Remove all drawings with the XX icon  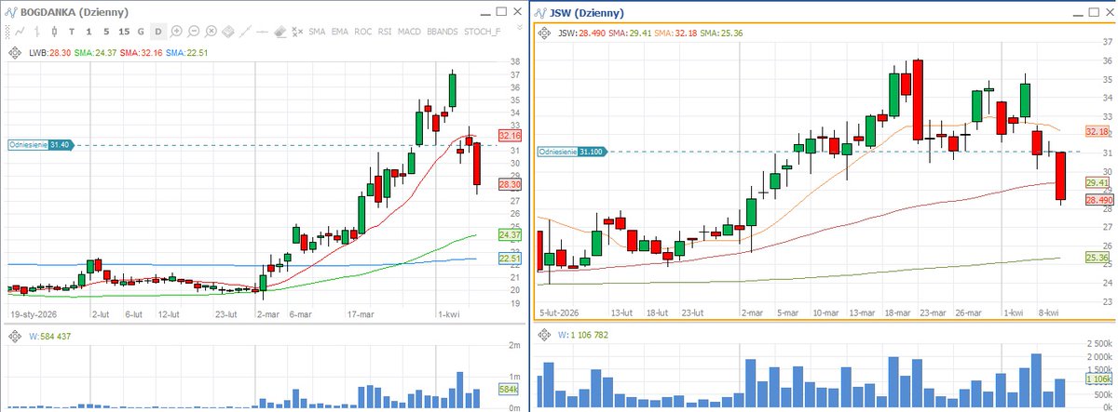(297, 32)
